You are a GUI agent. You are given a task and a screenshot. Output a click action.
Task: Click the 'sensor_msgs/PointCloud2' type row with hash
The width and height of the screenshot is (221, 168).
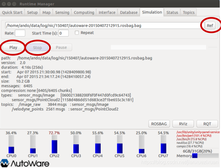73,100
